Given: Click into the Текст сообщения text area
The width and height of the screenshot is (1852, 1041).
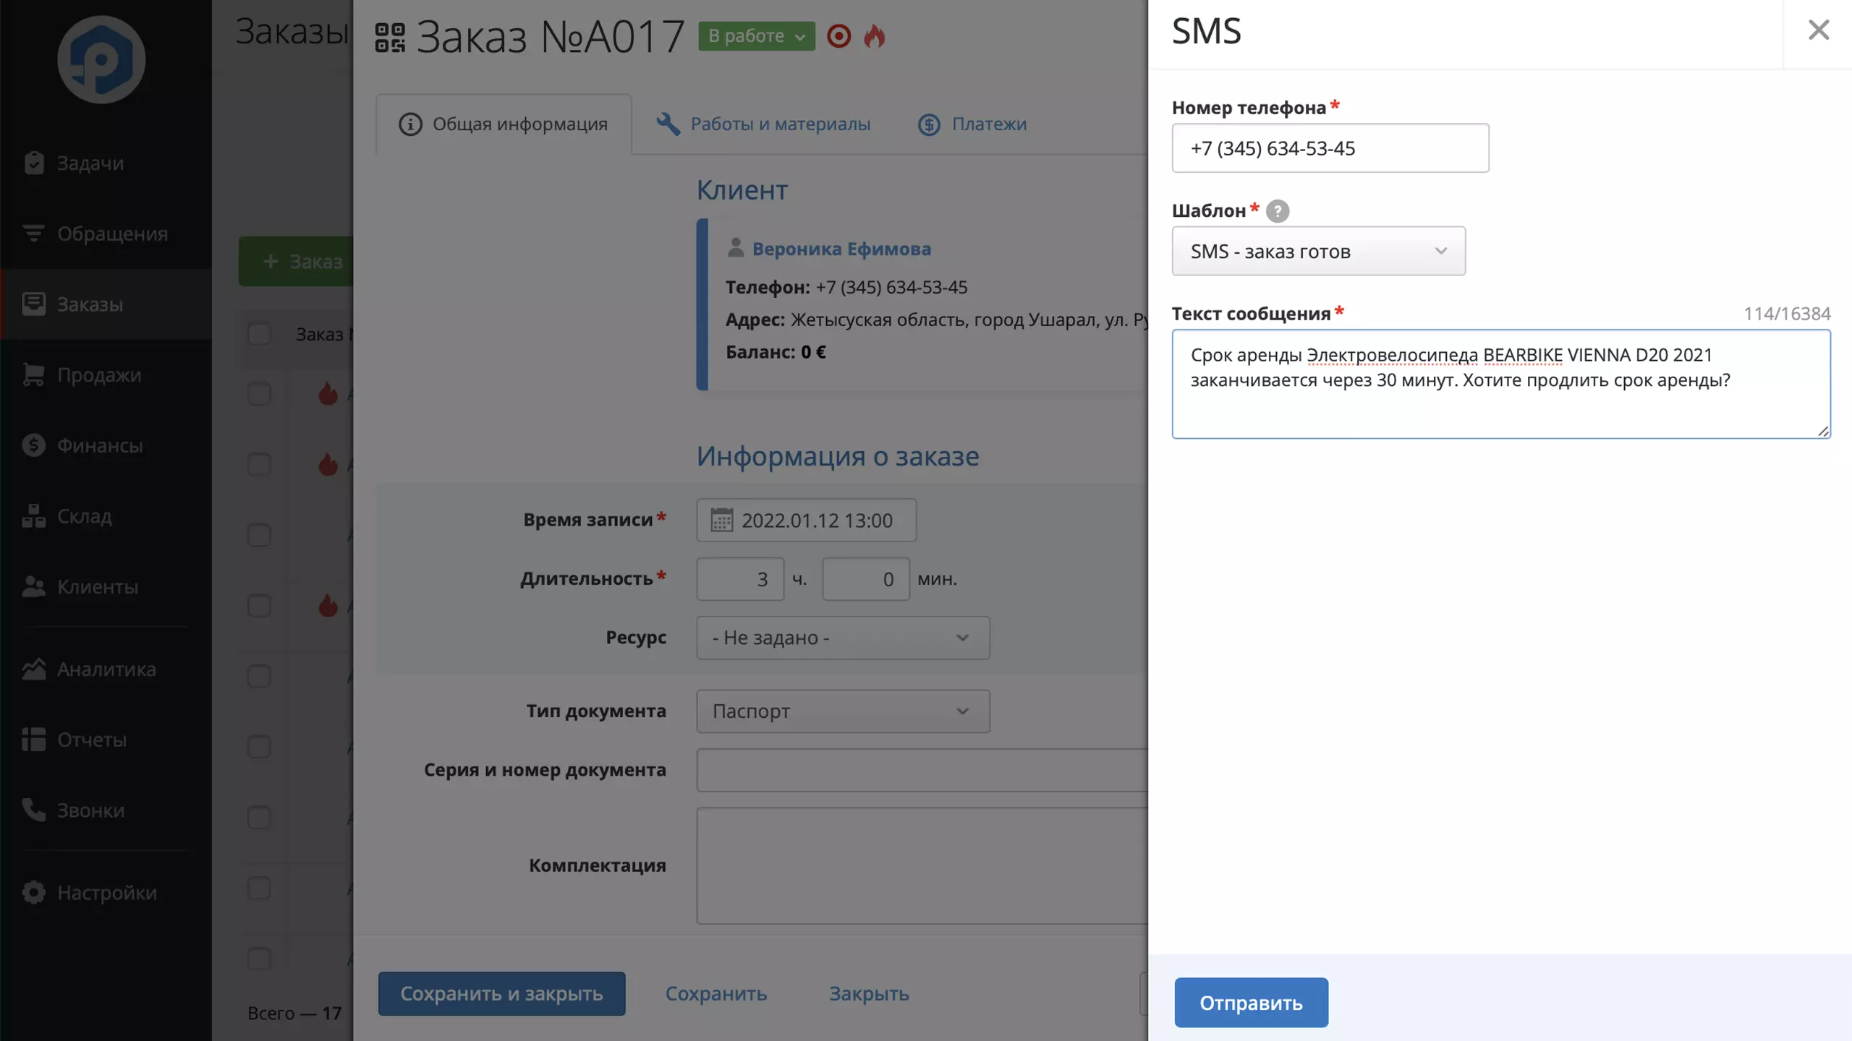Looking at the screenshot, I should tap(1500, 384).
